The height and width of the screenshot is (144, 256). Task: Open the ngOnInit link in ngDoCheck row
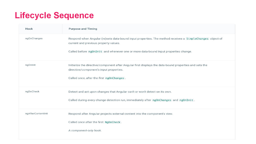tap(186, 100)
